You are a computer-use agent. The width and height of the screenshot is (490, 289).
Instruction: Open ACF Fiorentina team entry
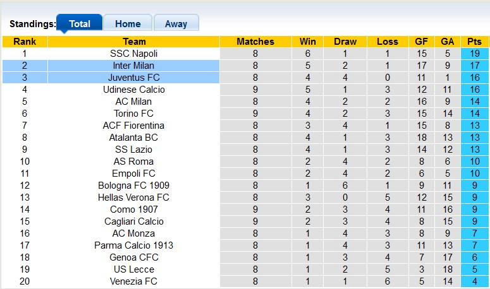133,126
